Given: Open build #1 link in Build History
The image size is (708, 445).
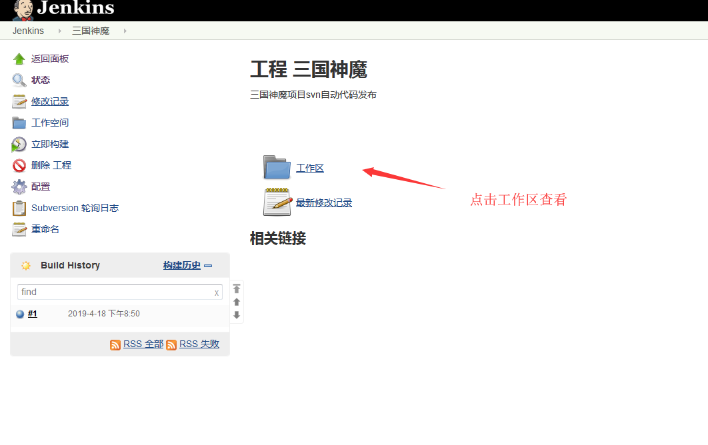Looking at the screenshot, I should coord(33,314).
